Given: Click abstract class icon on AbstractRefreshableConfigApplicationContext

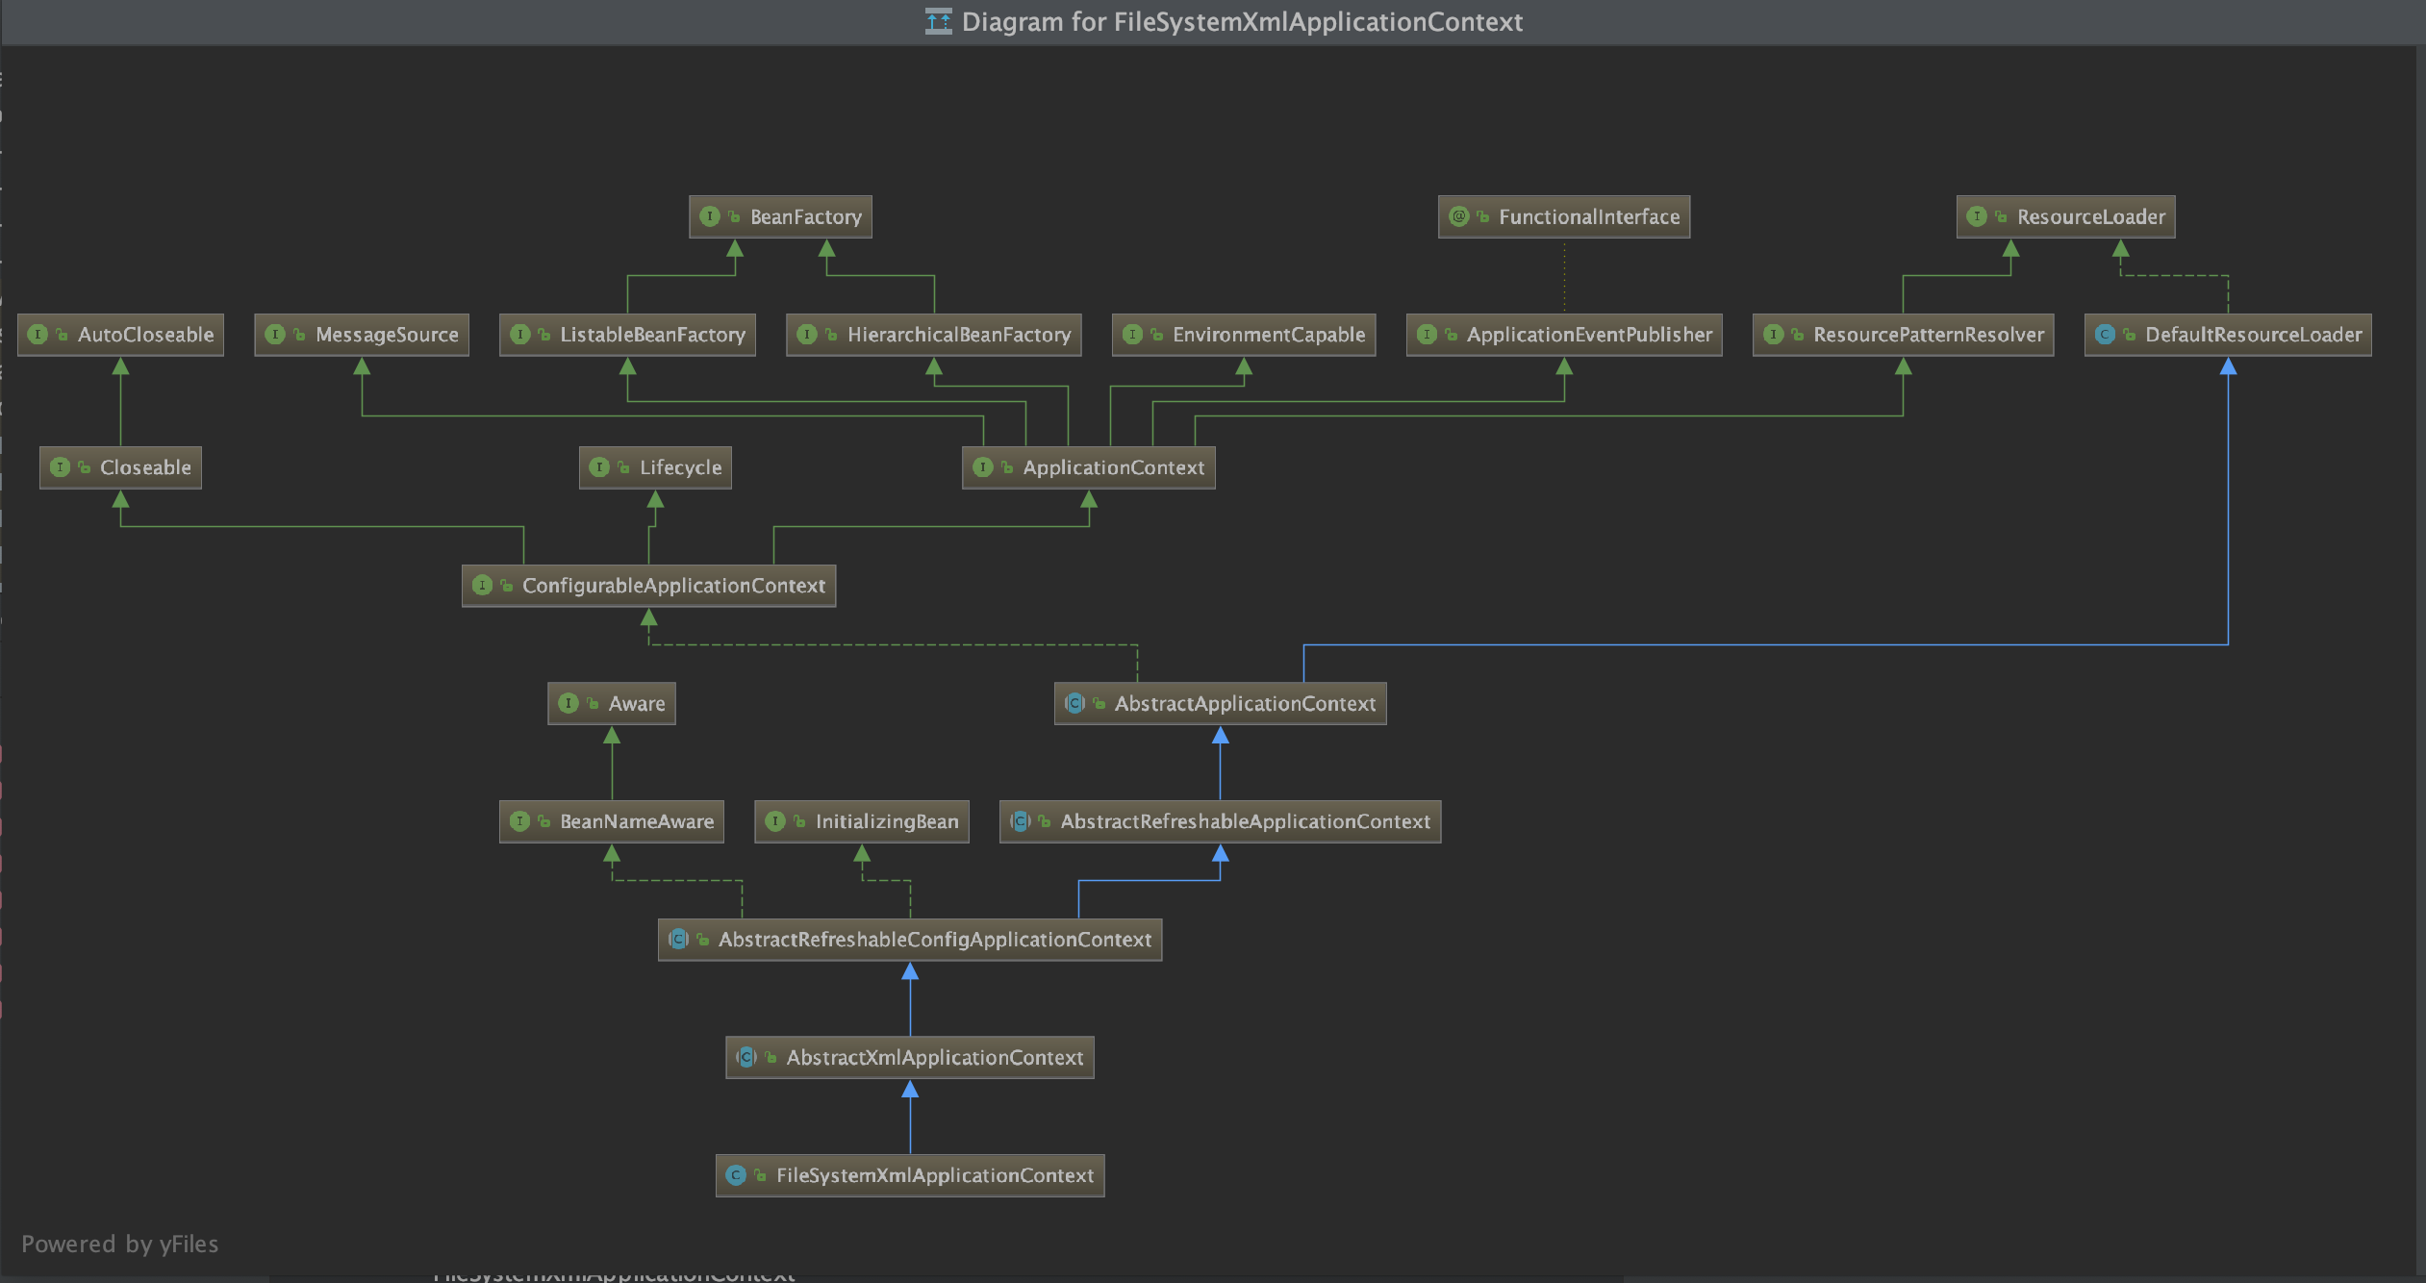Looking at the screenshot, I should (x=679, y=939).
